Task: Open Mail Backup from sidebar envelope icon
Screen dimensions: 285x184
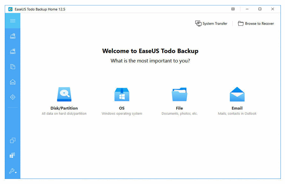Action: click(12, 82)
